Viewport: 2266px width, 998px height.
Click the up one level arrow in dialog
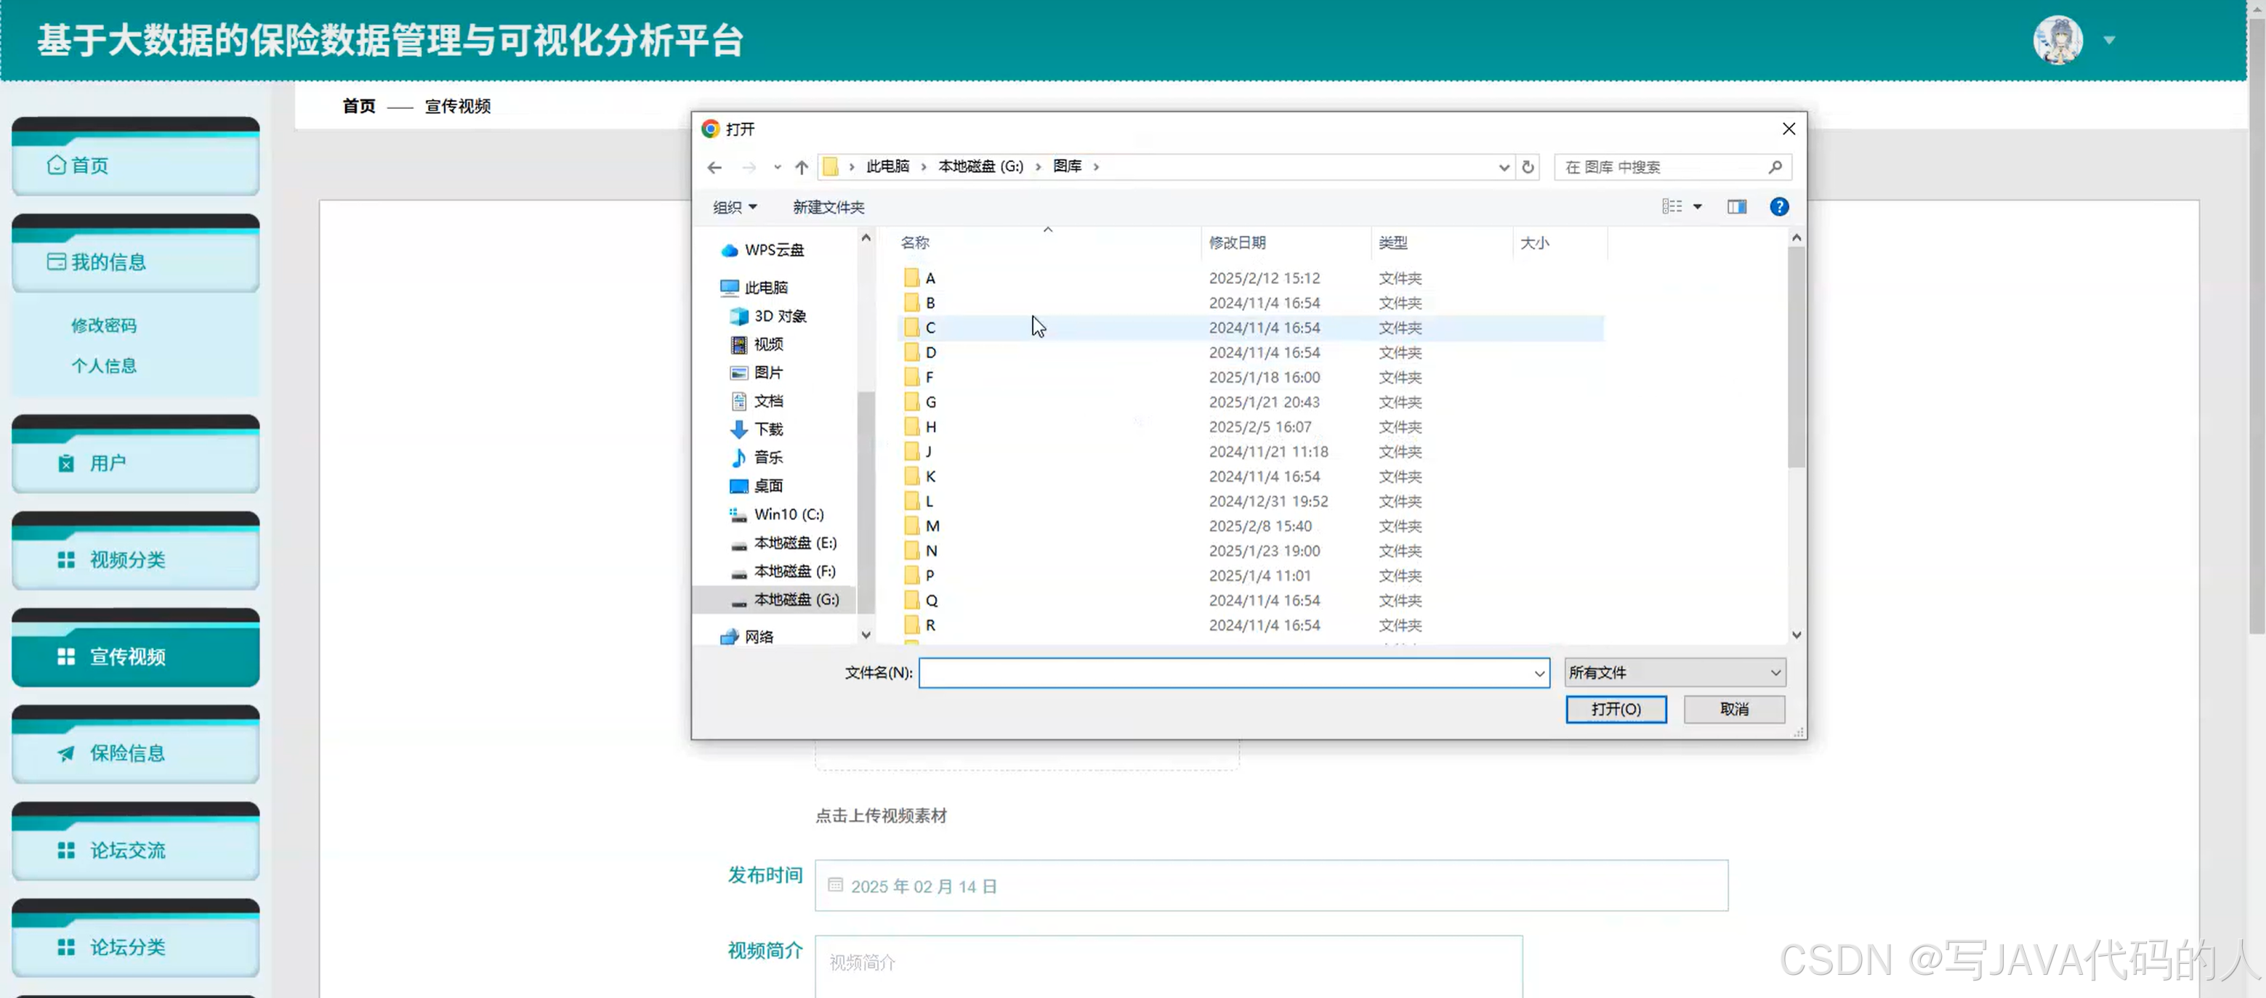(x=802, y=166)
